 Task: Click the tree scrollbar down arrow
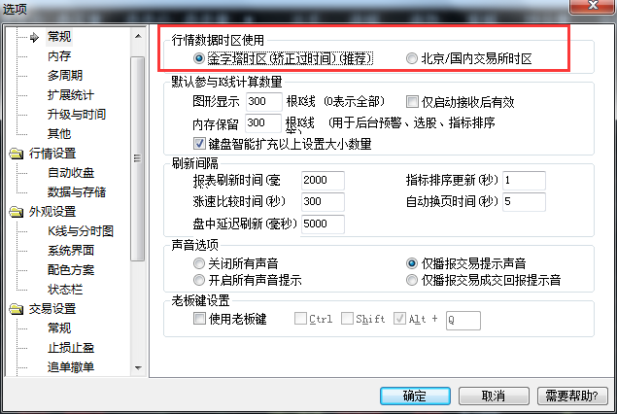[x=138, y=368]
